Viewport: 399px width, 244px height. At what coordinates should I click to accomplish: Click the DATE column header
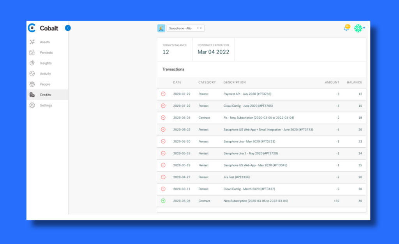coord(177,82)
